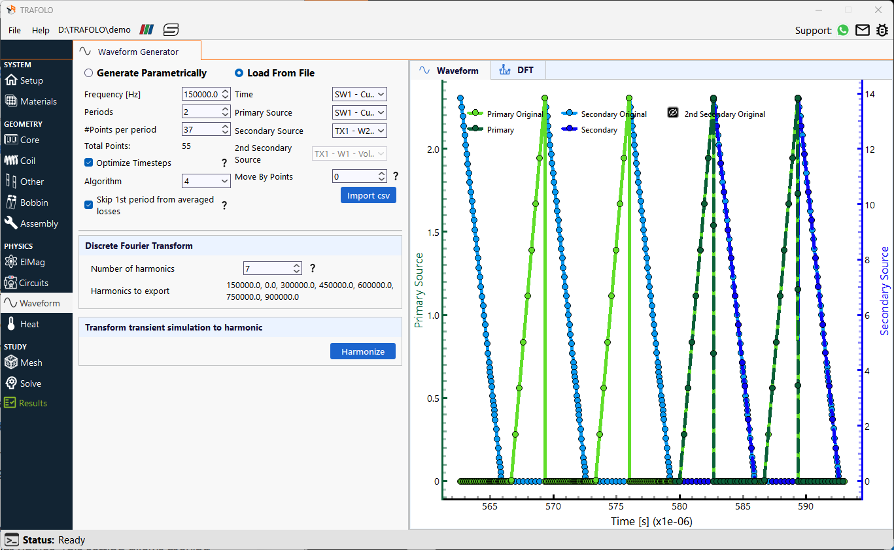This screenshot has width=894, height=550.
Task: Open the Primary Source selection list
Action: [359, 112]
